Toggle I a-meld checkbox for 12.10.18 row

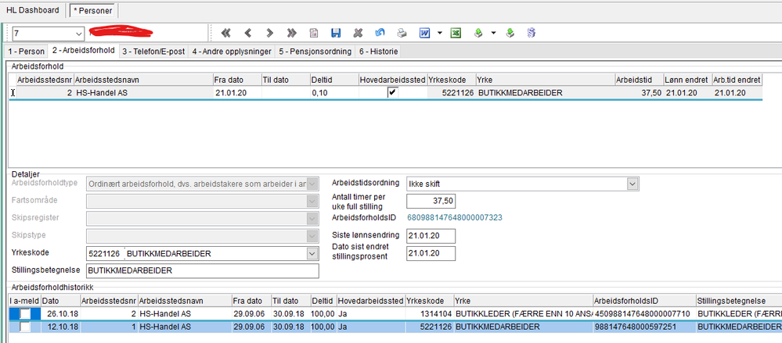25,327
